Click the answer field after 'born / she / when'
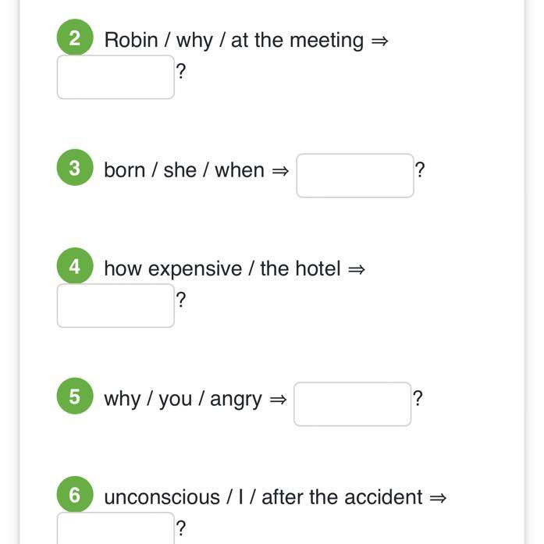 [354, 176]
